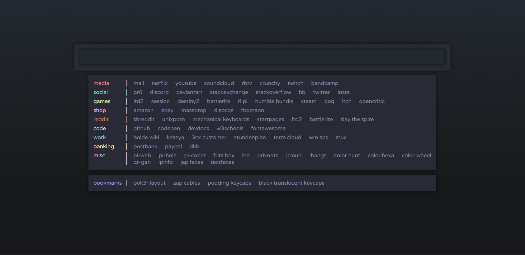Open the dkb link
The width and height of the screenshot is (525, 255).
coord(194,146)
